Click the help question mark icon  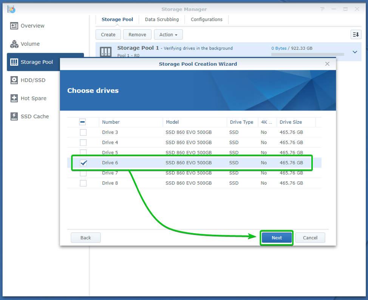[x=322, y=9]
